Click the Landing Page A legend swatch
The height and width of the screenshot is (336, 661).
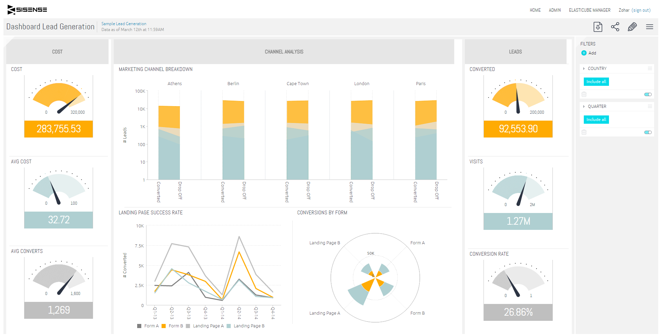pos(188,326)
